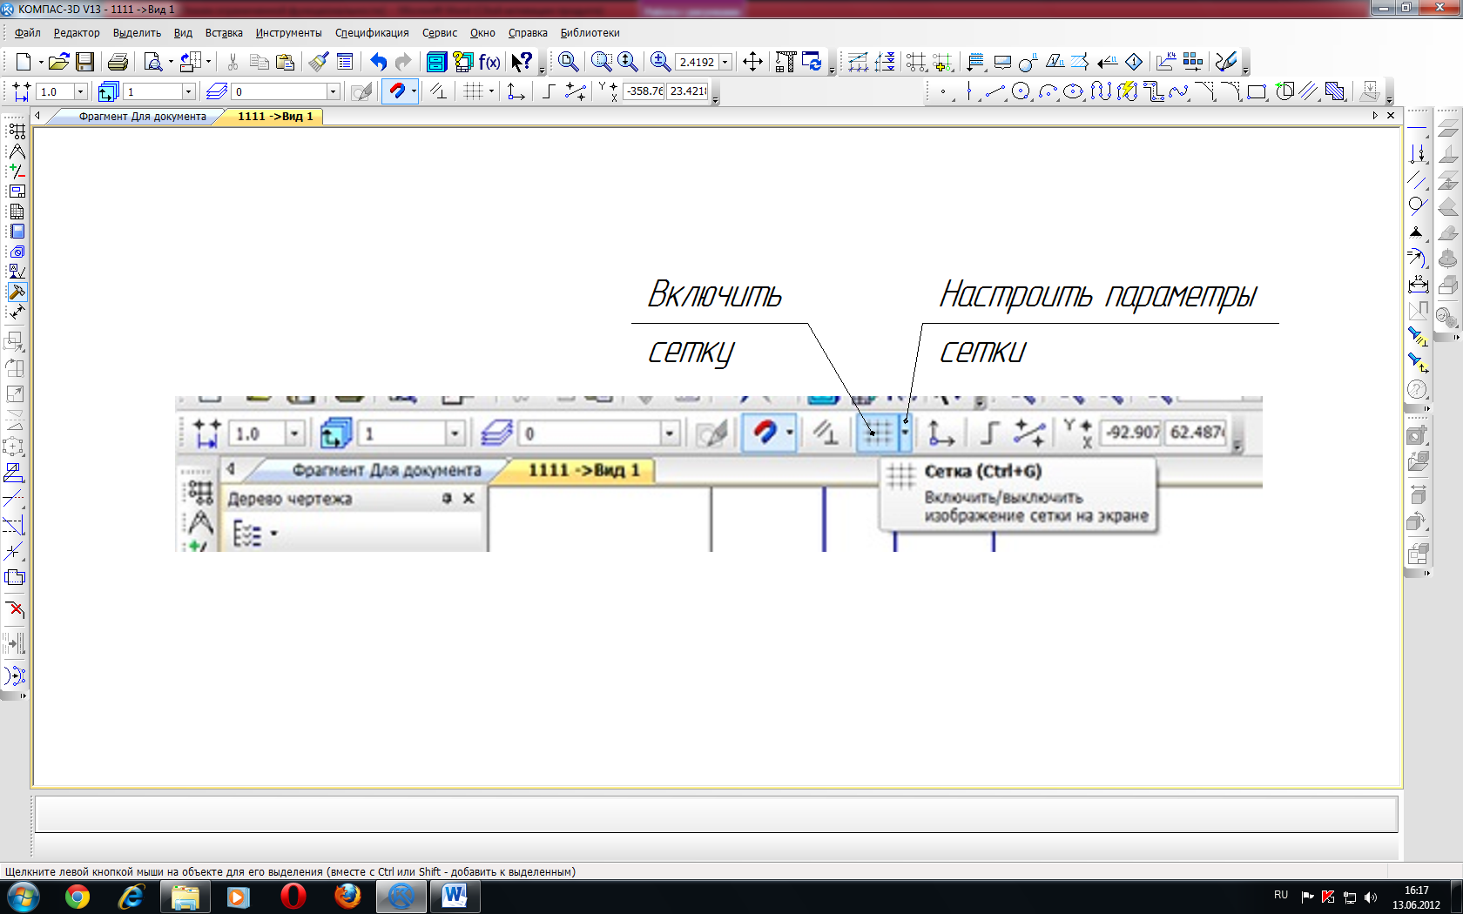The width and height of the screenshot is (1463, 914).
Task: Open the snaps magnet dropdown arrow
Action: (x=414, y=91)
